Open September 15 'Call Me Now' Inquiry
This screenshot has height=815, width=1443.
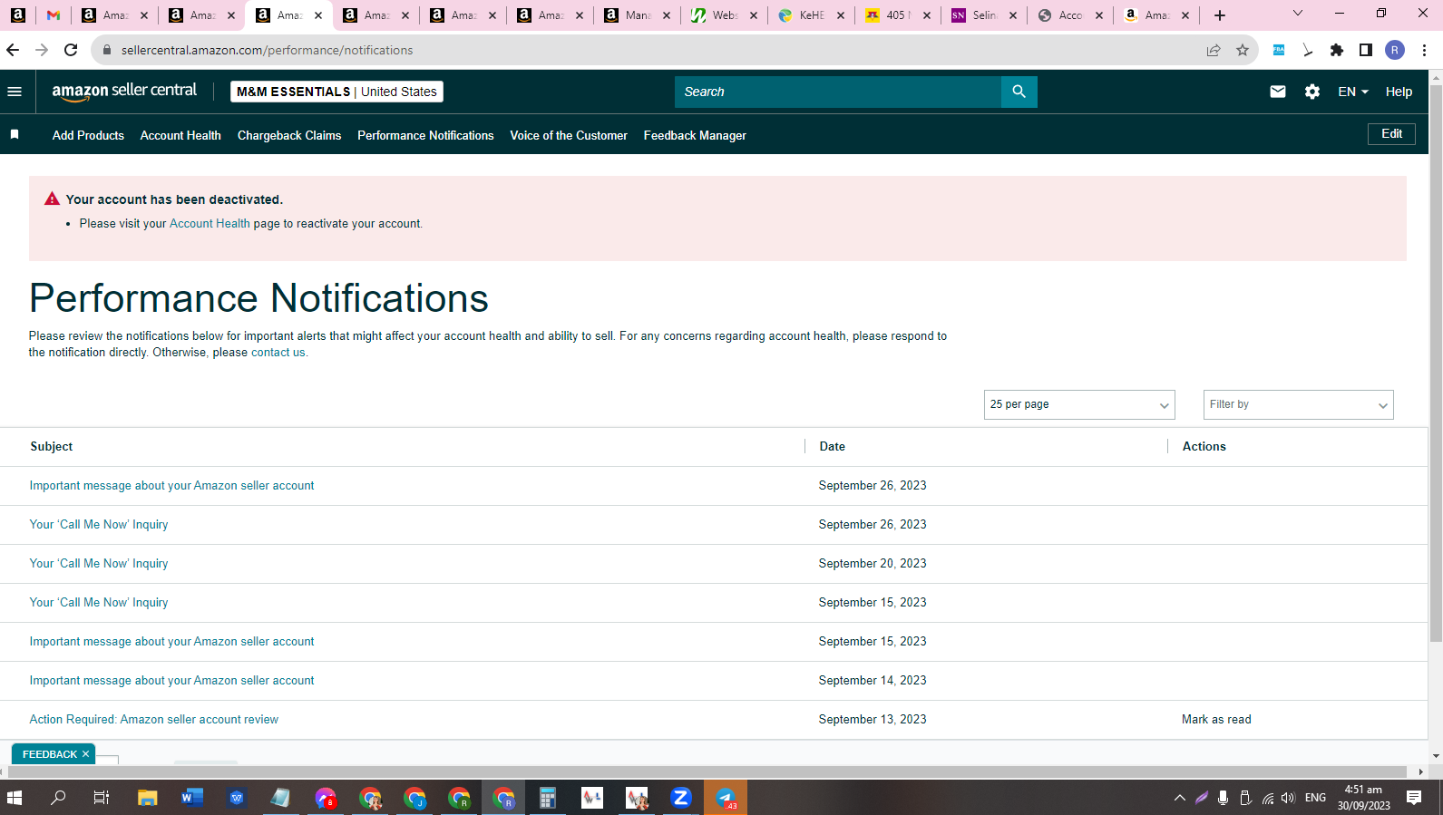click(x=99, y=603)
